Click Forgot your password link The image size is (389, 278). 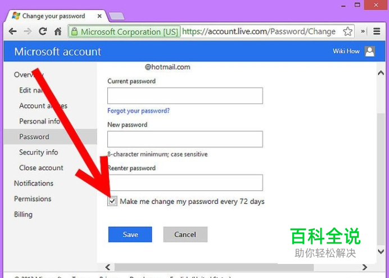138,111
